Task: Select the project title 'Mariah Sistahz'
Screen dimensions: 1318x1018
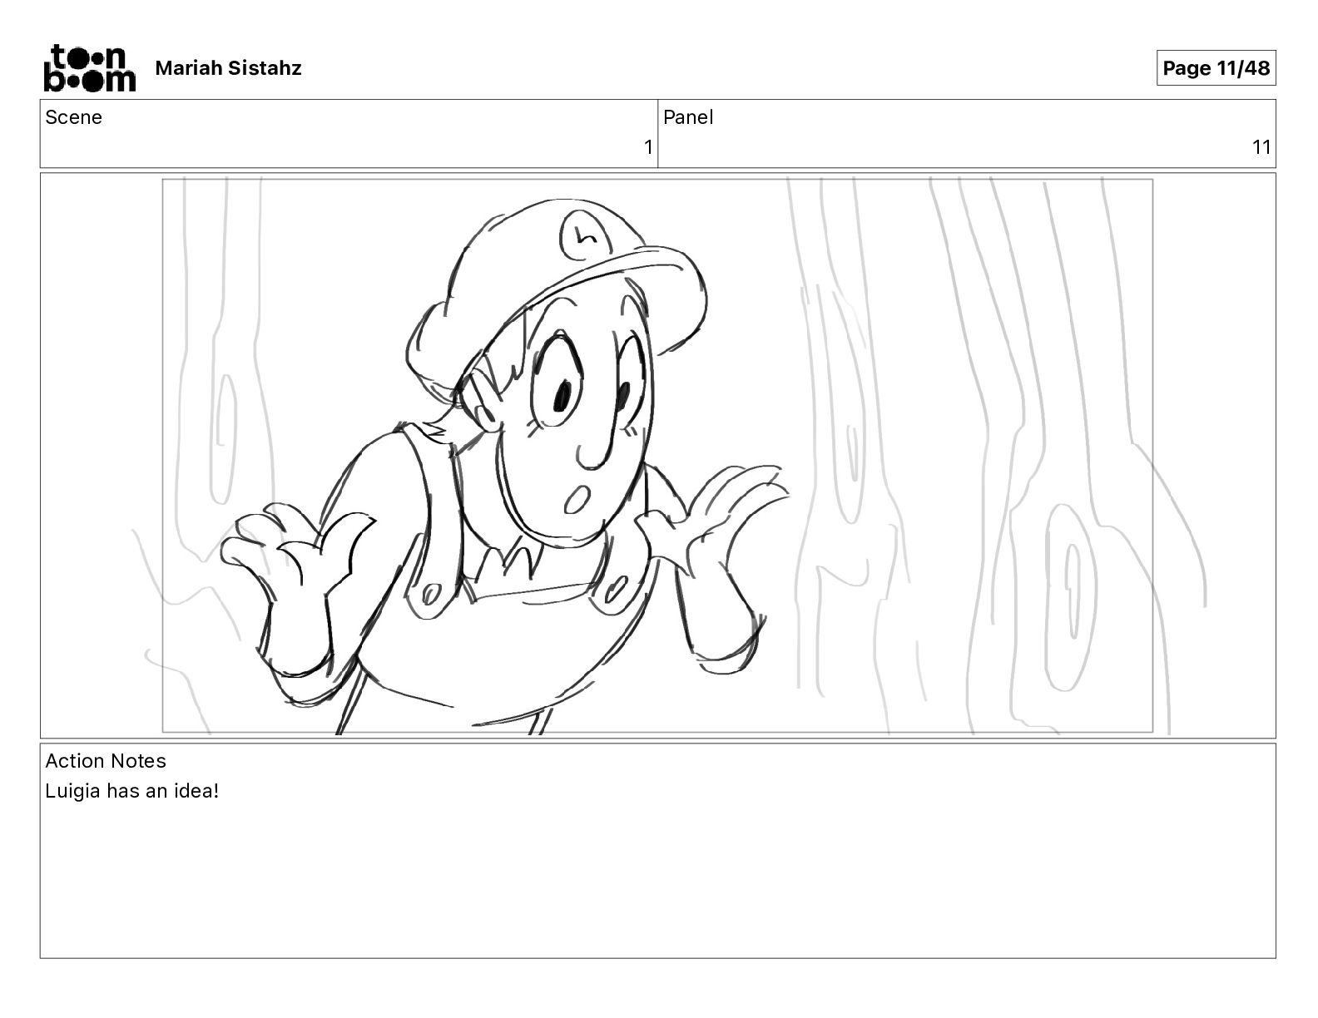Action: (x=228, y=68)
